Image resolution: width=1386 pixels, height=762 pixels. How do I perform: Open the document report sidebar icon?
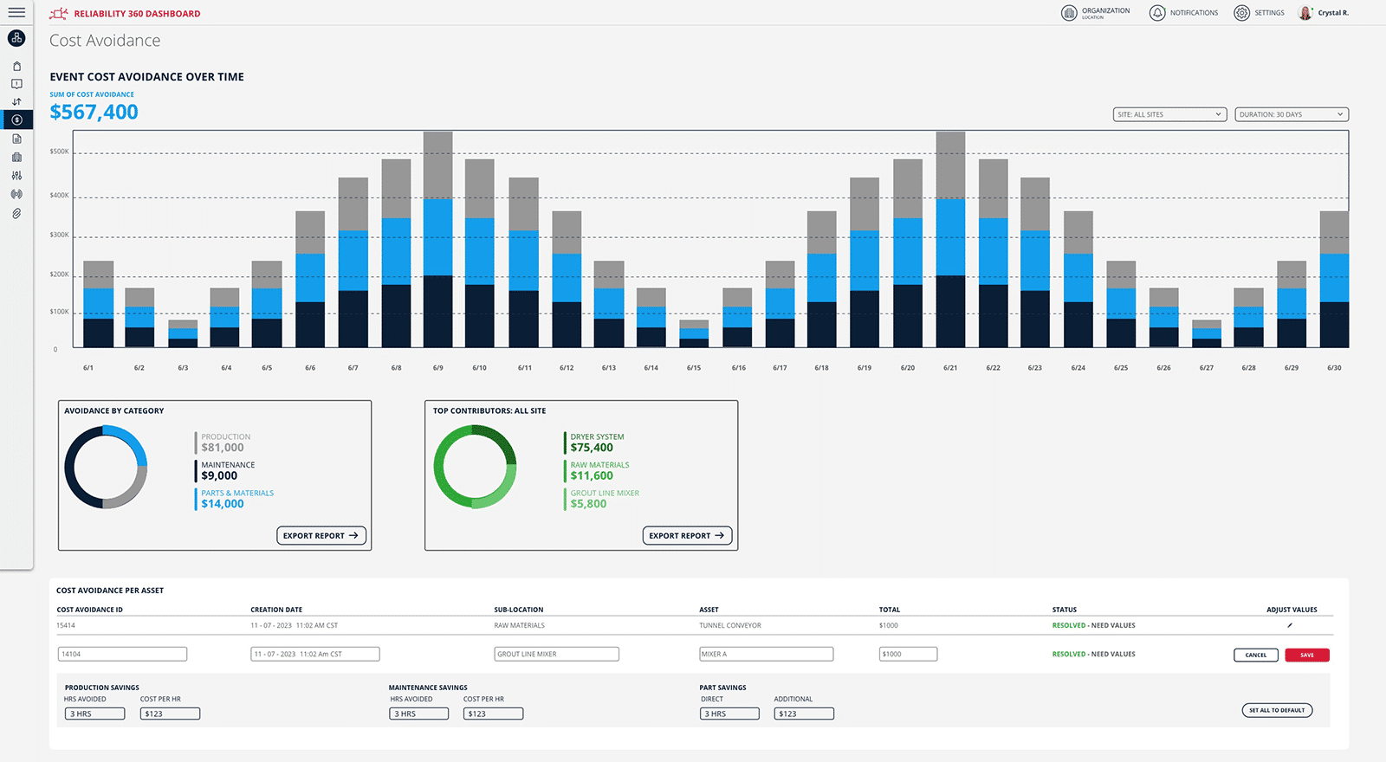click(x=16, y=139)
